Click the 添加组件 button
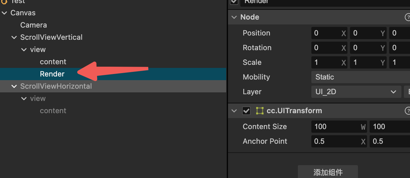This screenshot has width=410, height=178. point(328,172)
